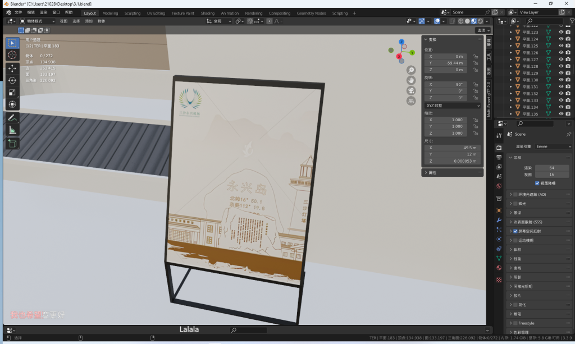Click the 添加 menu button in viewport

pos(89,21)
